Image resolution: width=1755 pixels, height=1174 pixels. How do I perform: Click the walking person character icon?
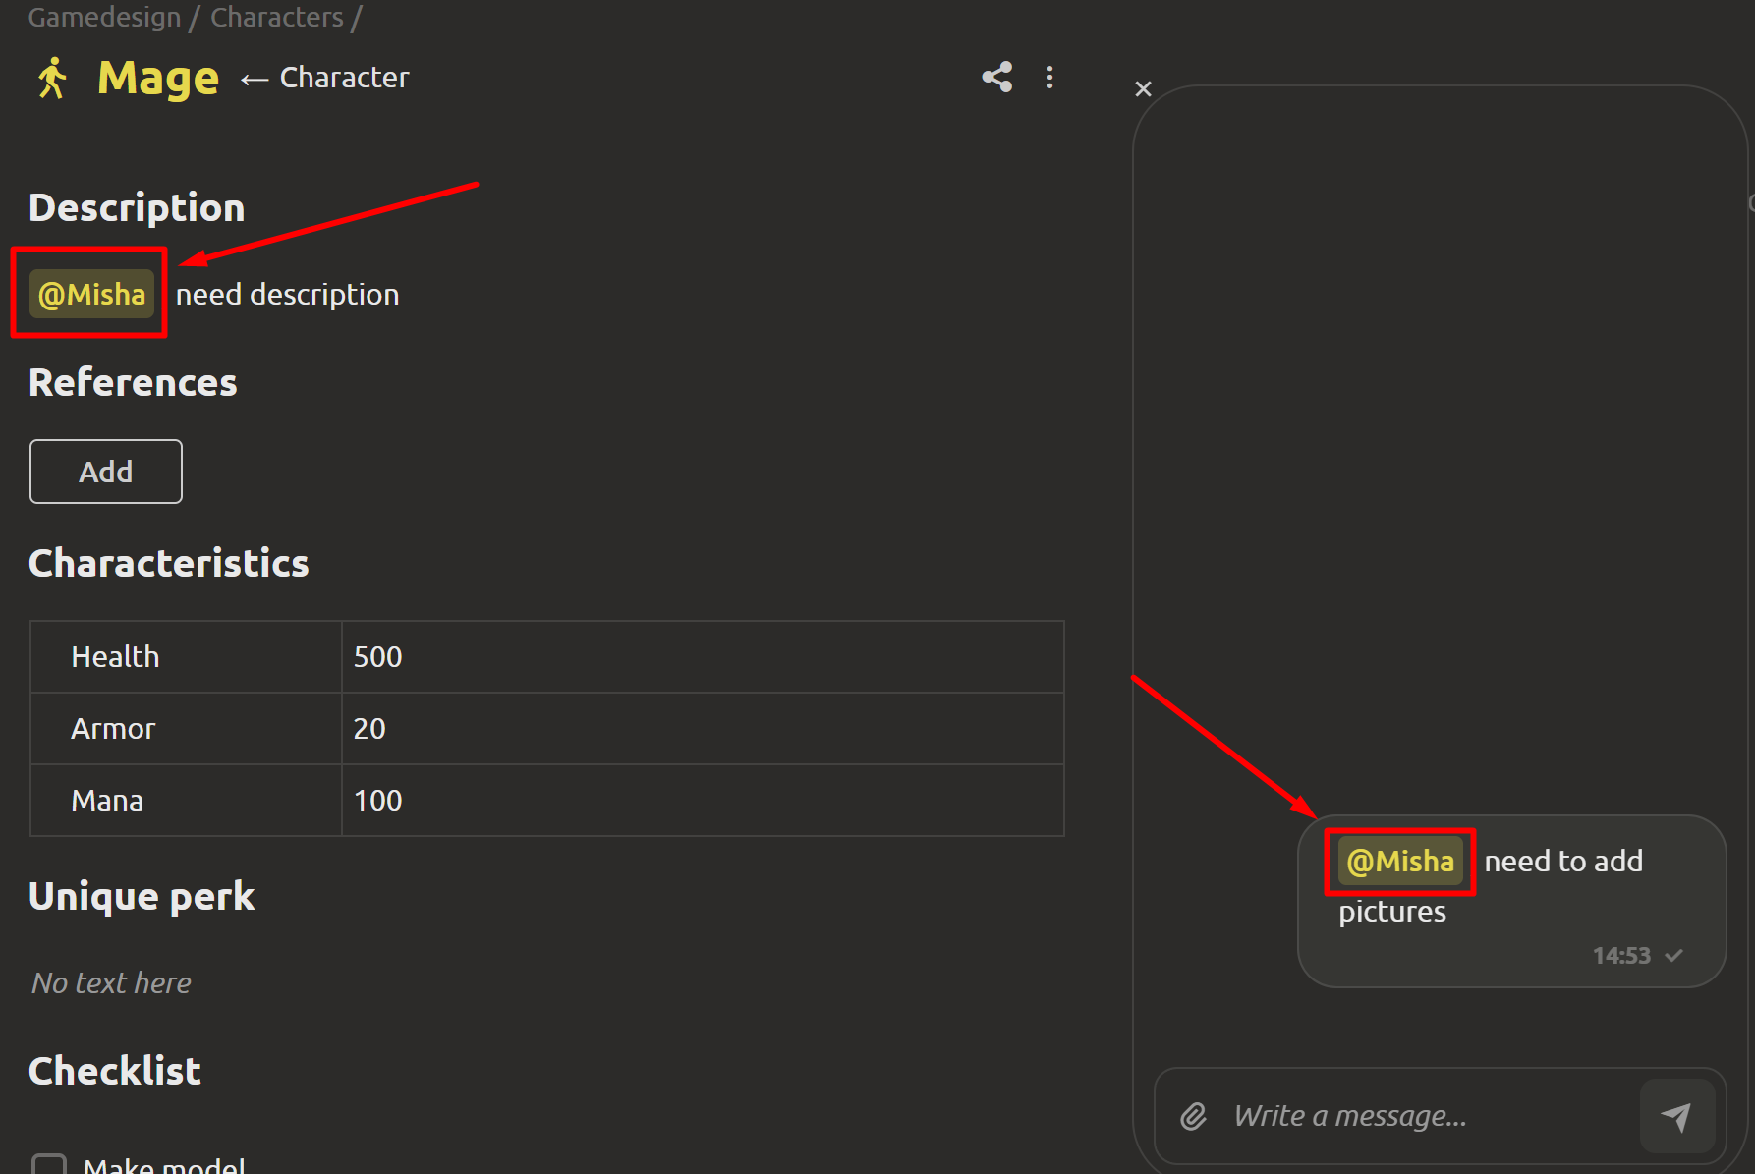[52, 78]
